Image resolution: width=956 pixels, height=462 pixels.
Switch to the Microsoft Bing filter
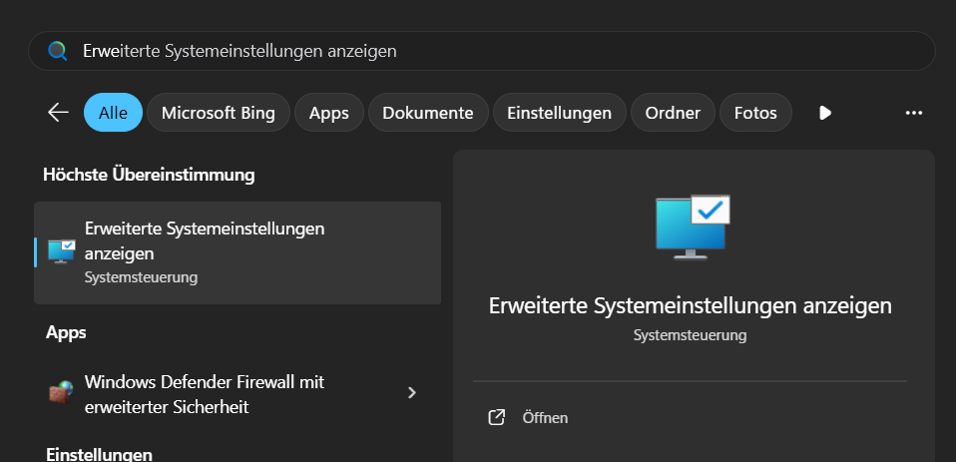tap(218, 113)
